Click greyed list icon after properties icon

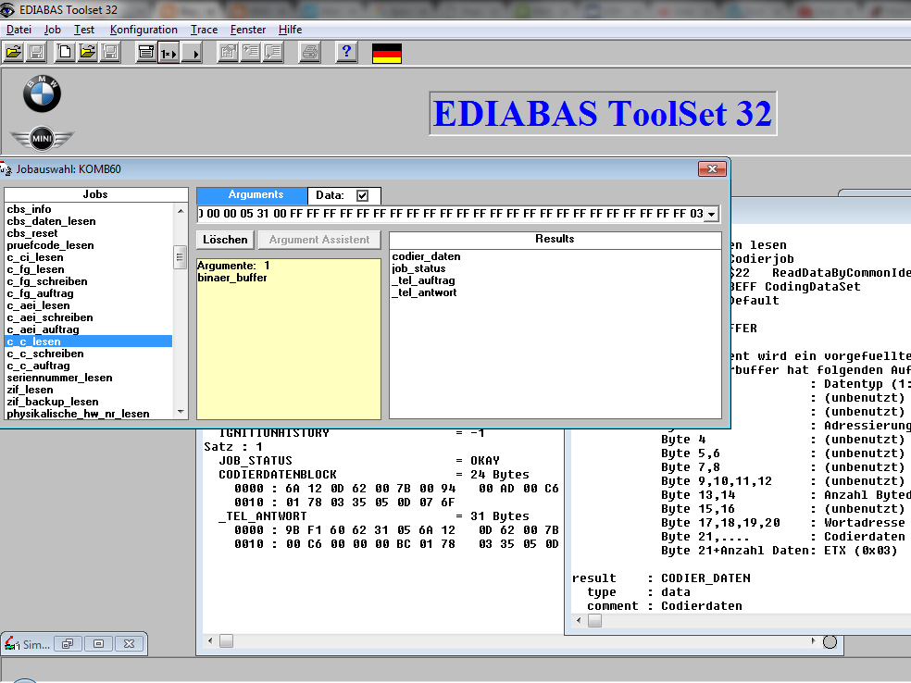[250, 53]
